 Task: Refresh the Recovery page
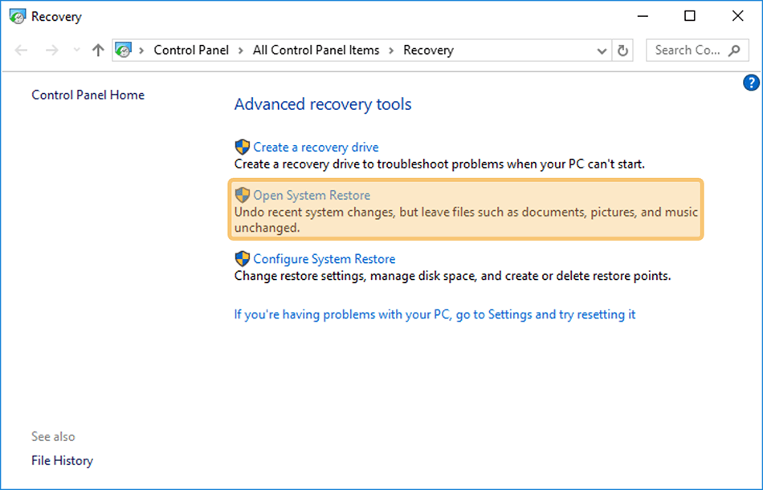(622, 51)
